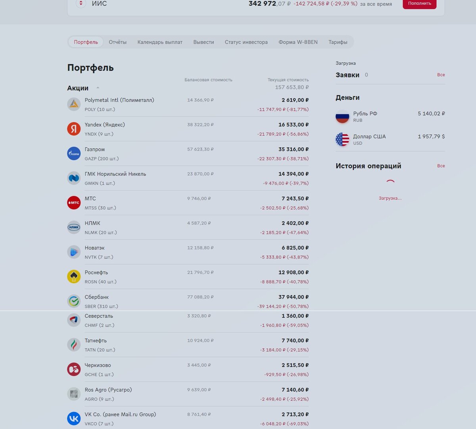The height and width of the screenshot is (429, 476).
Task: Open the МТС stock name
Action: pos(90,199)
